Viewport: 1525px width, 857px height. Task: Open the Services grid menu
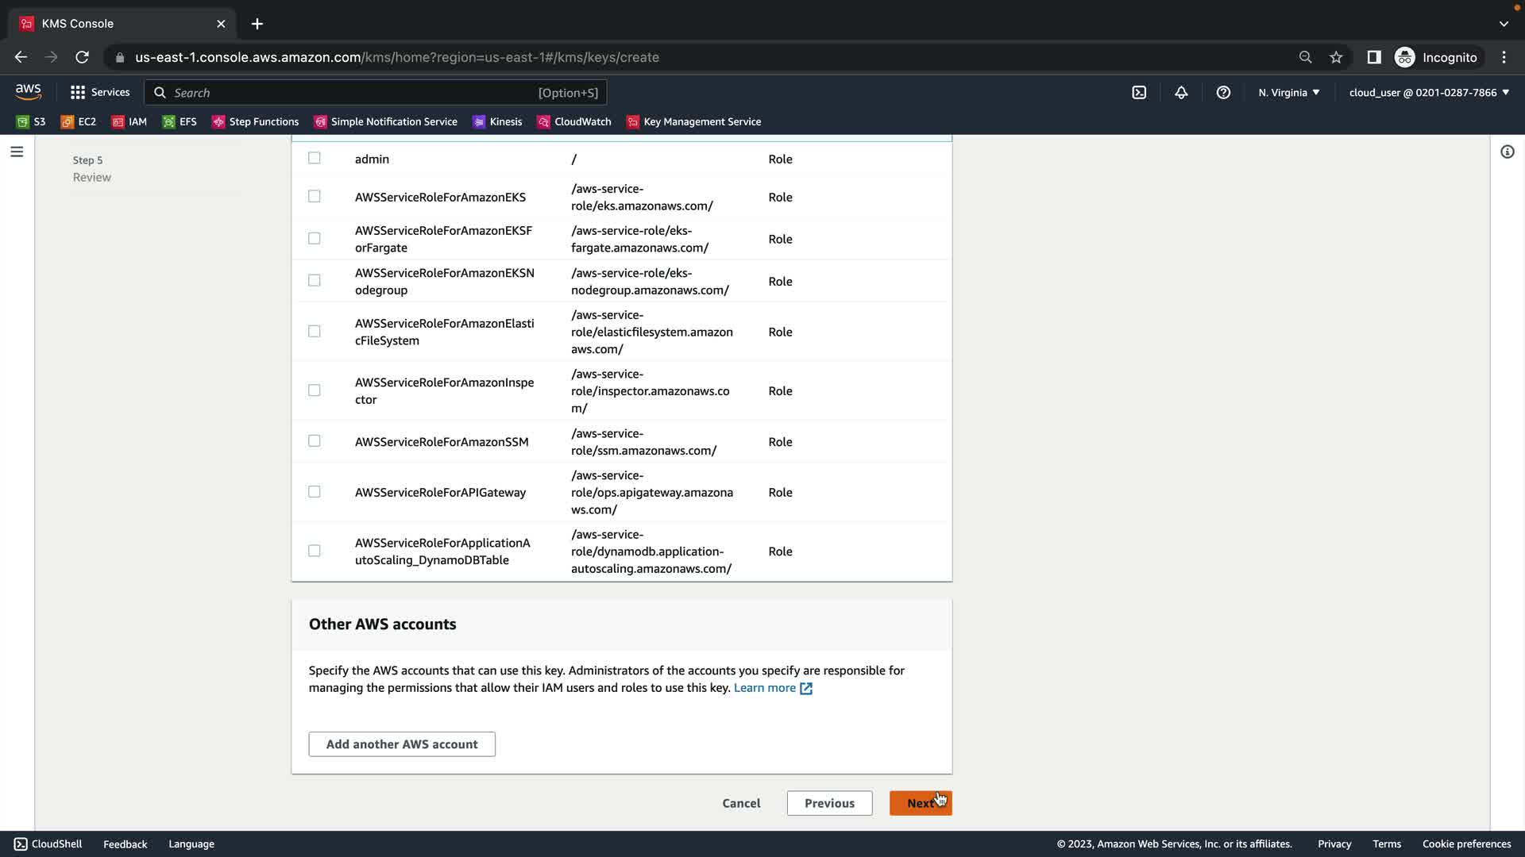(100, 93)
